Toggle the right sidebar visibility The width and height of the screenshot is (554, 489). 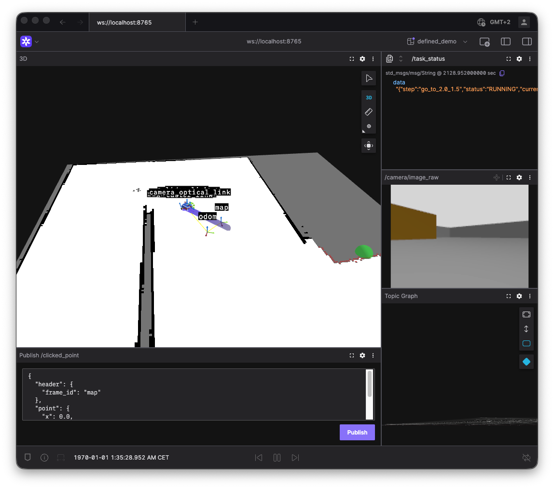[x=527, y=41]
